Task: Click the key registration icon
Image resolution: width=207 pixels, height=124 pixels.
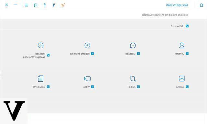Action: click(x=54, y=5)
